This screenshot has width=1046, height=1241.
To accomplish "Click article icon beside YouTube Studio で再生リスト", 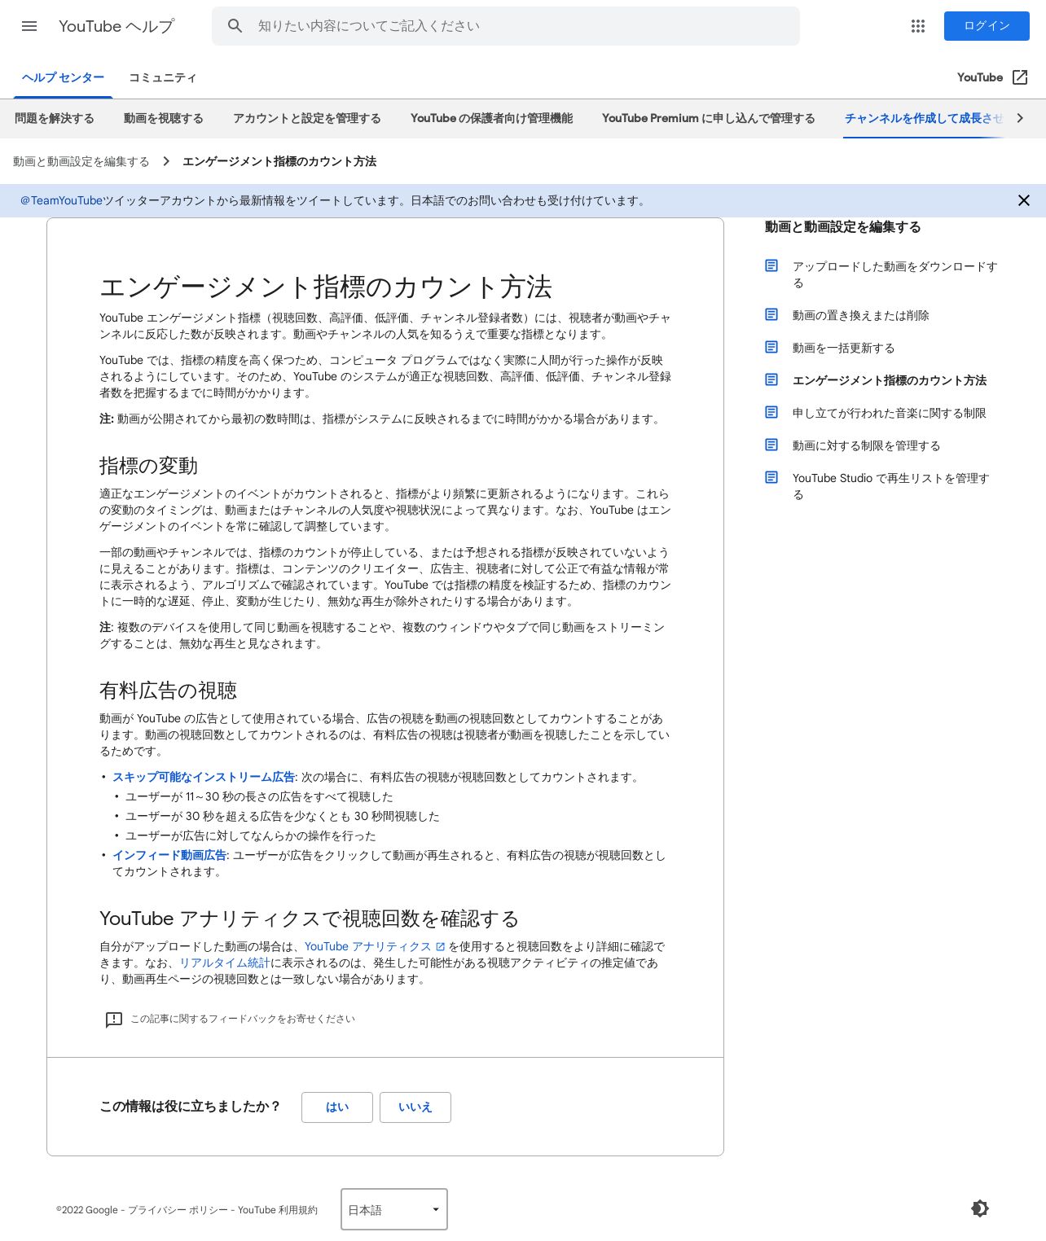I will tap(771, 477).
